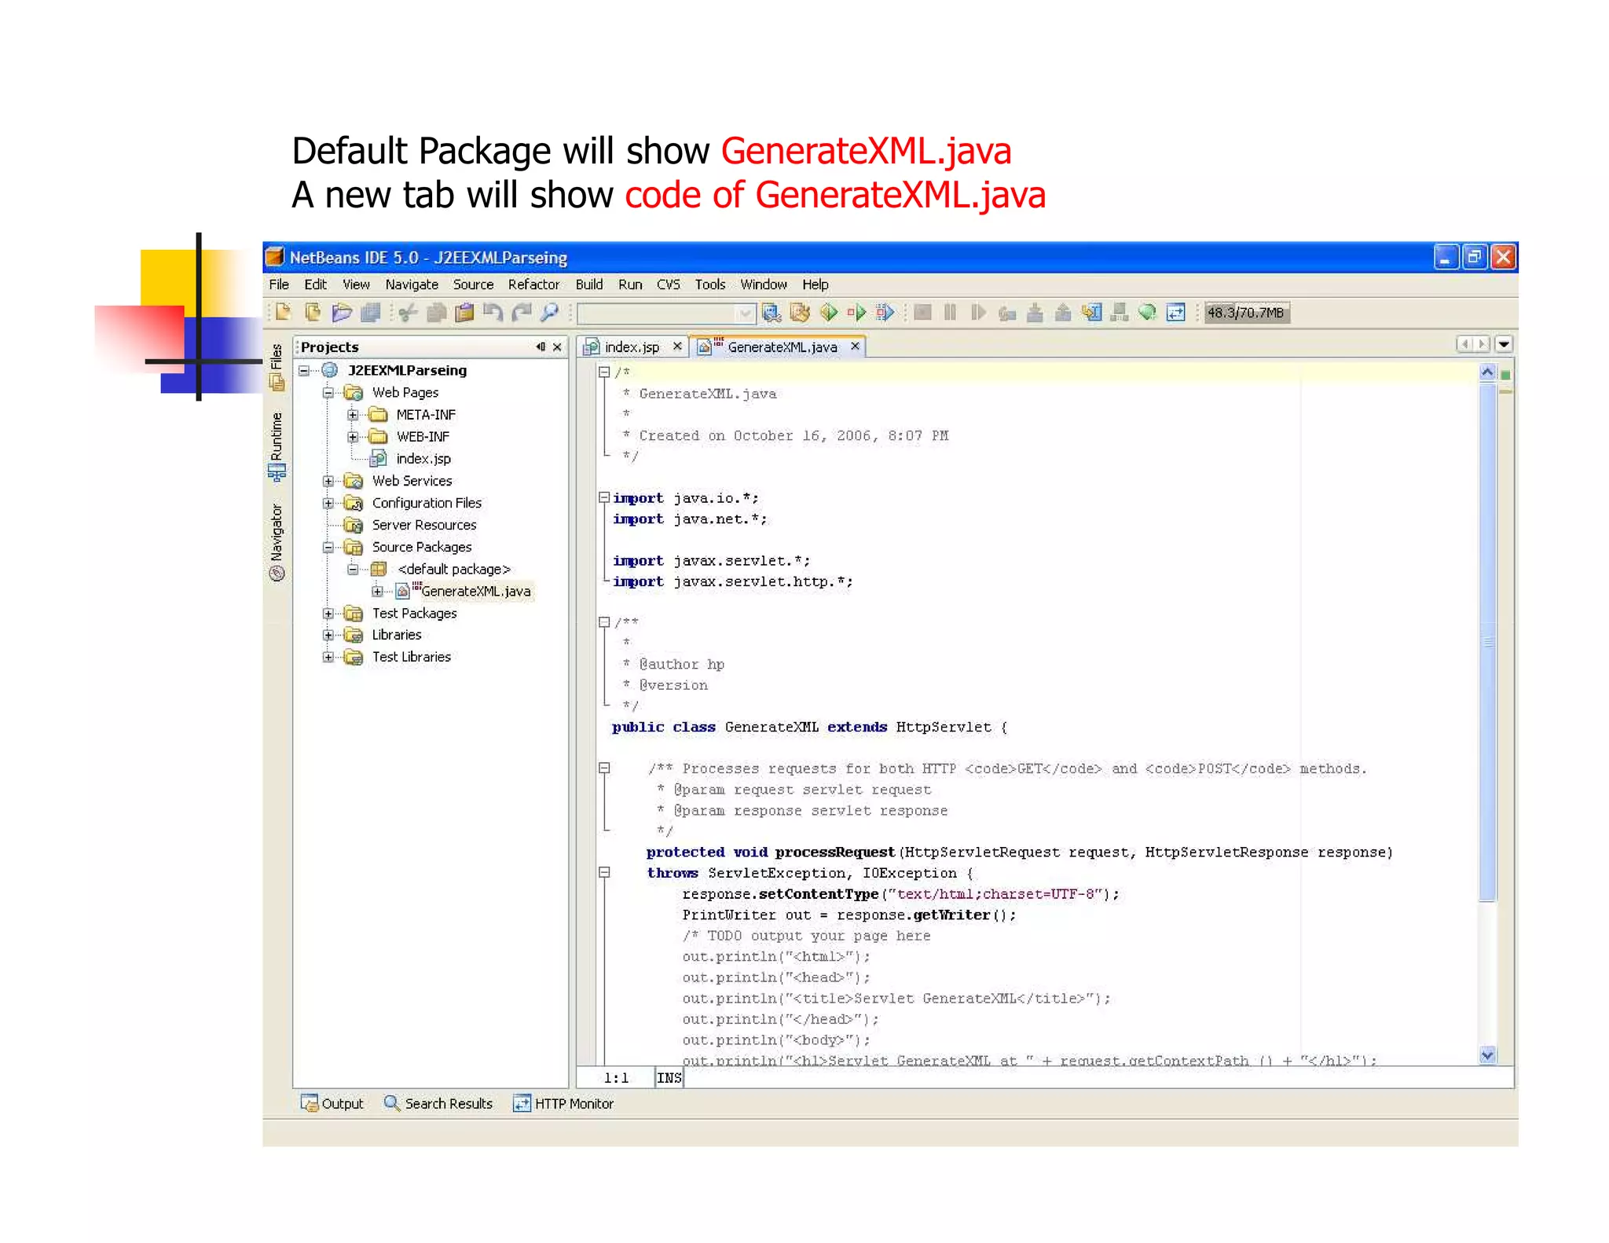Click the 48.3/70.7MB memory usage bar
Image resolution: width=1609 pixels, height=1243 pixels.
click(x=1247, y=313)
